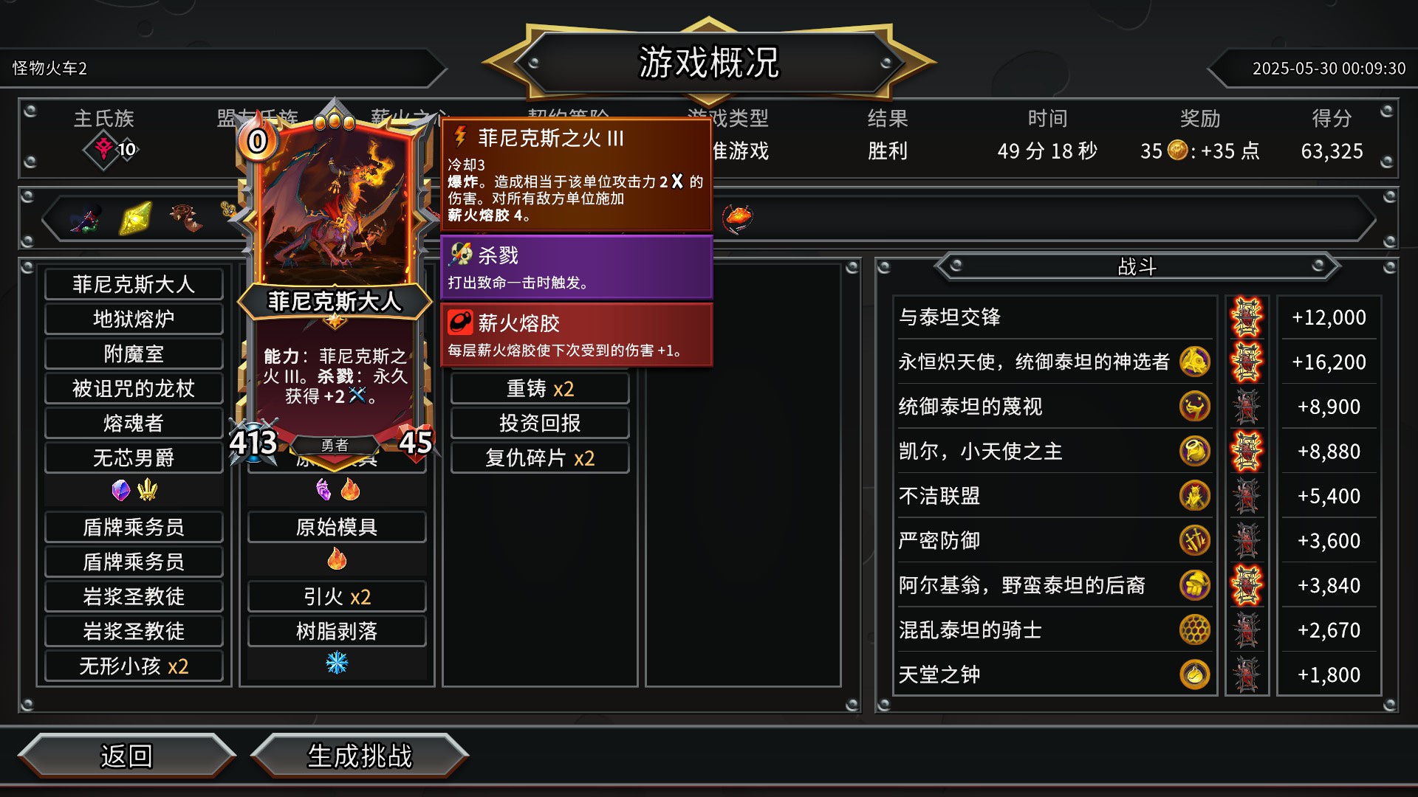This screenshot has height=797, width=1418.
Task: Click the main clan emblem with level 10
Action: point(111,150)
